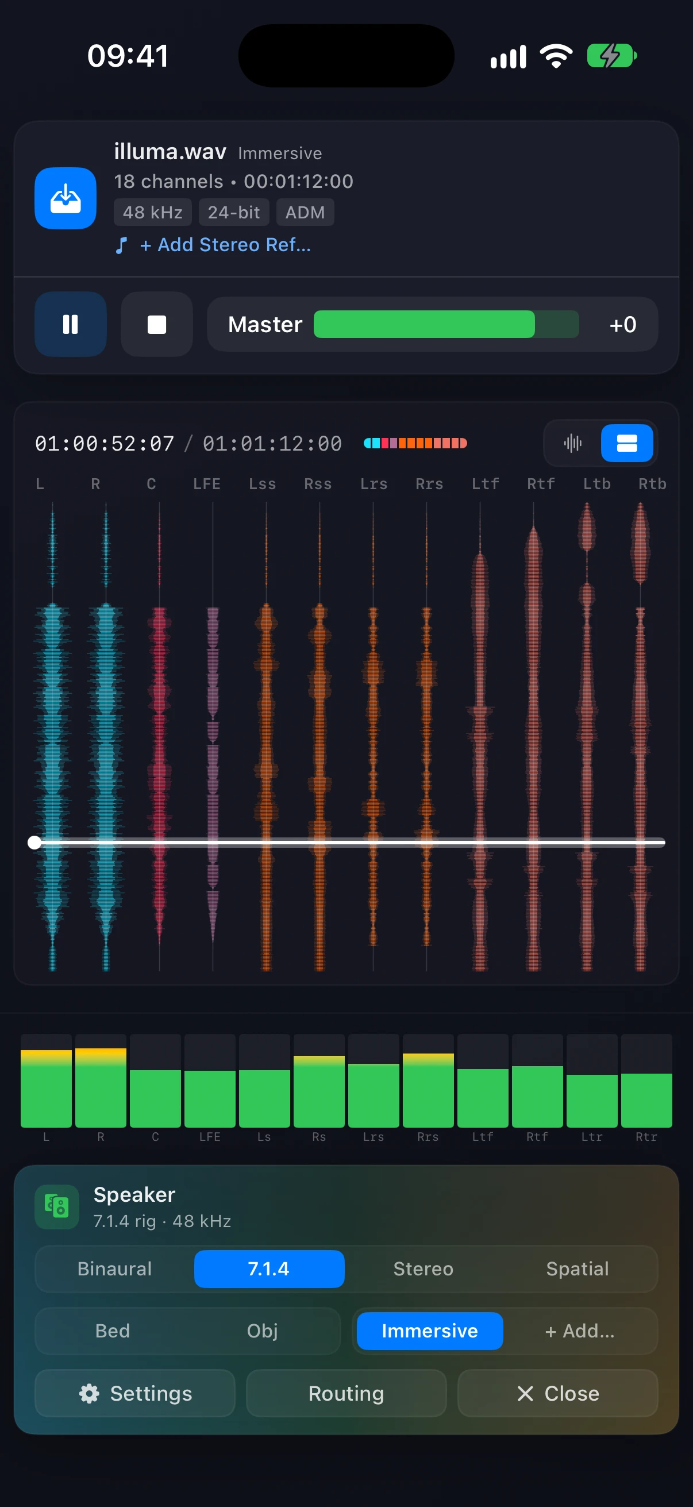Tap the cellular signal status icon
The width and height of the screenshot is (693, 1507).
pyautogui.click(x=508, y=57)
